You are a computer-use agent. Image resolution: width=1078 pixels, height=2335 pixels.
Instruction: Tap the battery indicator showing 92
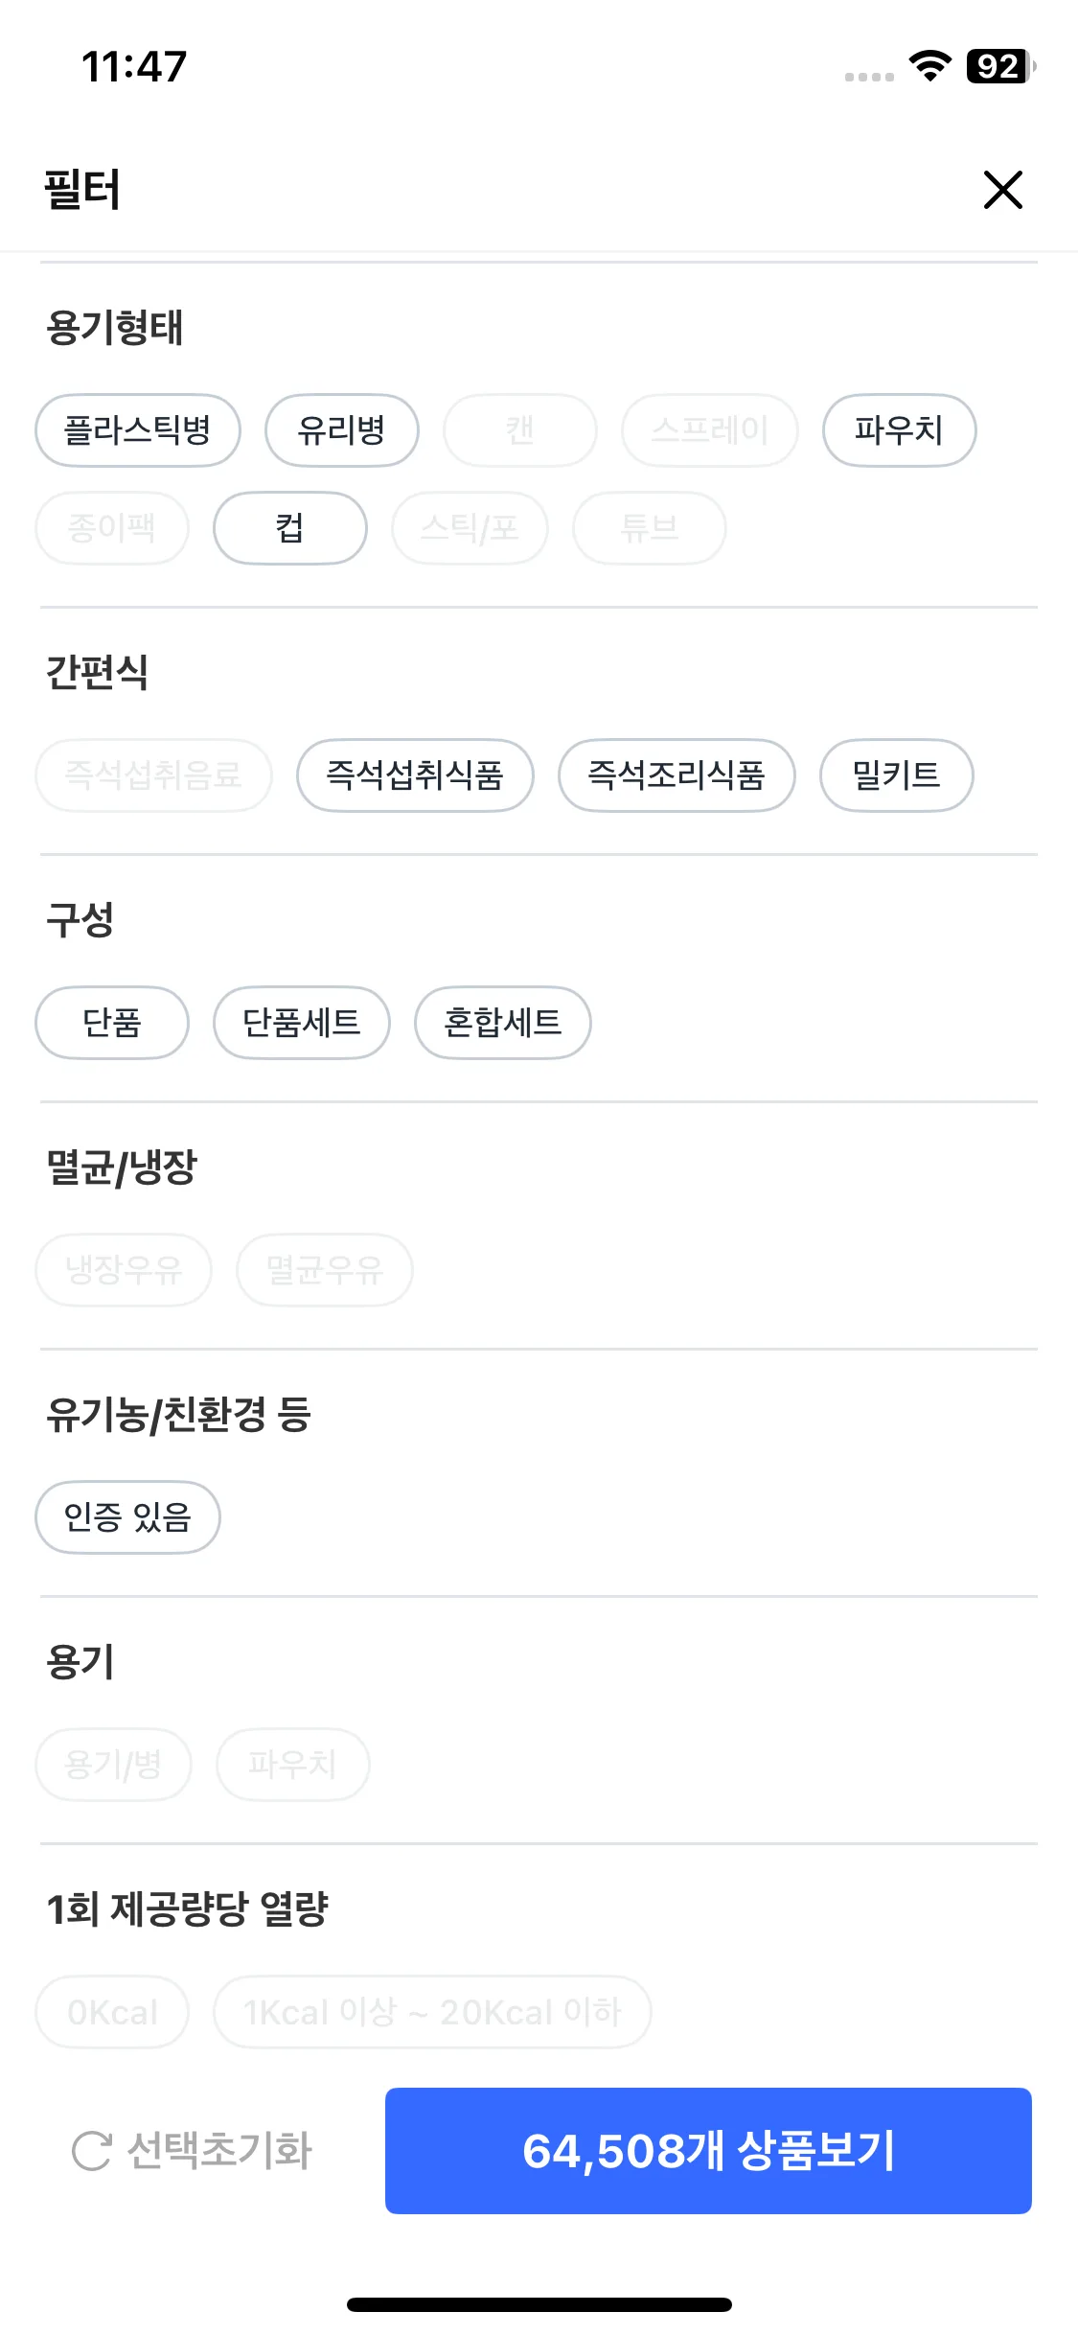(x=1000, y=65)
